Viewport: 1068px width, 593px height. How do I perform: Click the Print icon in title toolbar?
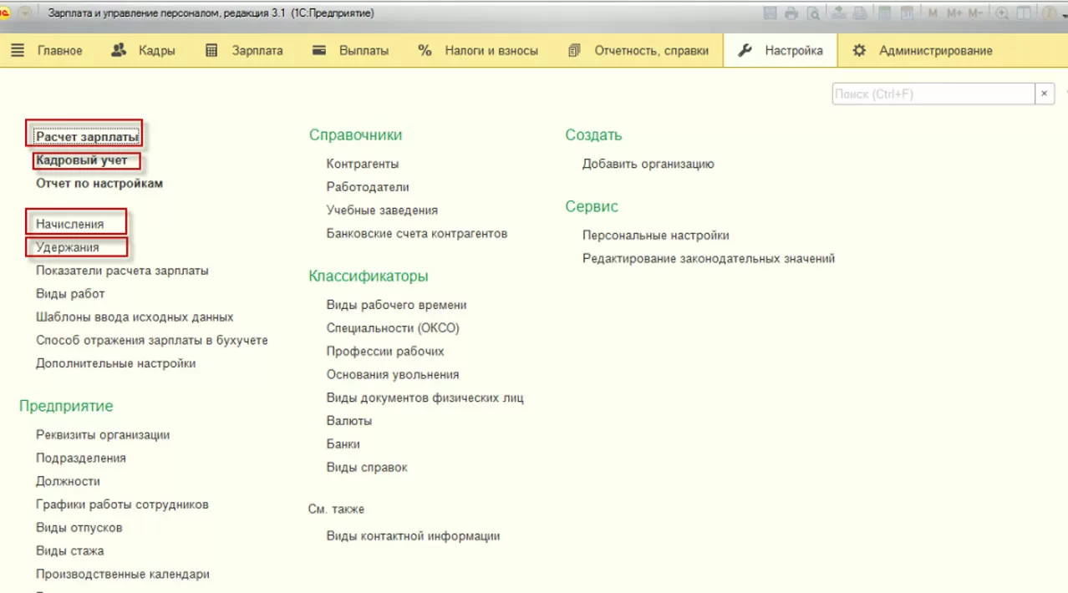(791, 13)
